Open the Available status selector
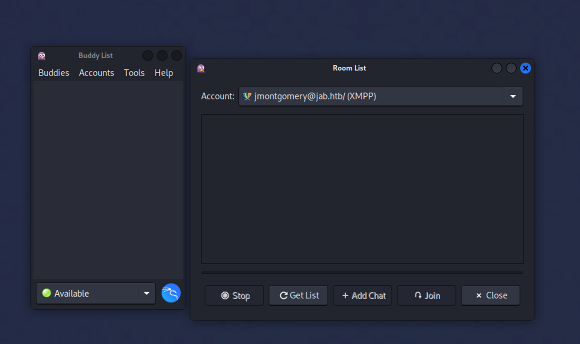The image size is (580, 344). point(96,293)
